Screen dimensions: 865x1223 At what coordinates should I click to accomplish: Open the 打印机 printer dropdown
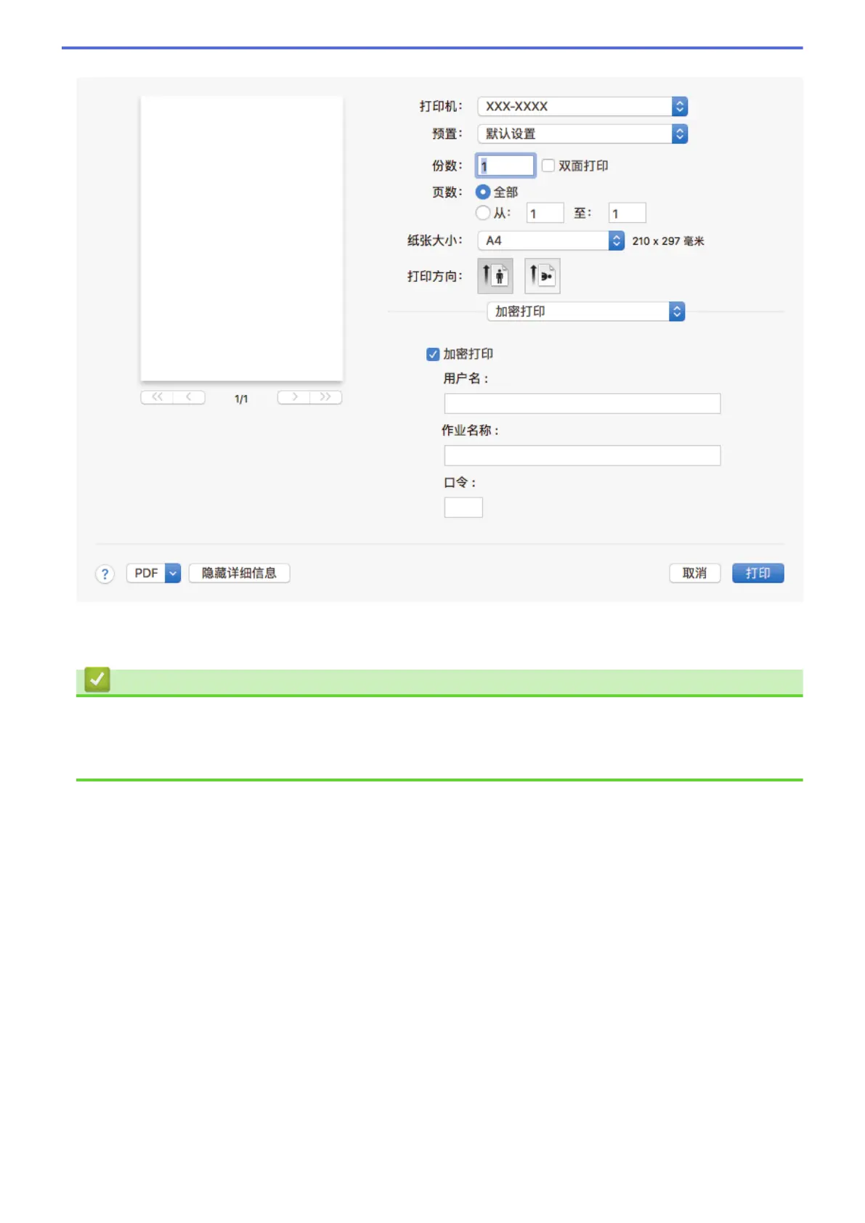click(582, 107)
